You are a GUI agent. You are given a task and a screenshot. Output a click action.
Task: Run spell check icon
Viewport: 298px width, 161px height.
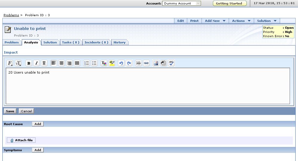171,63
